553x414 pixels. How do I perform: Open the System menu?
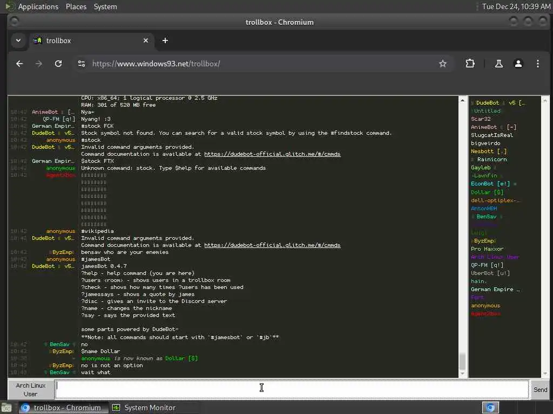pos(105,6)
